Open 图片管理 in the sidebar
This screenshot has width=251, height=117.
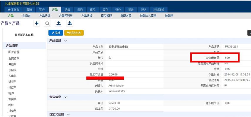14,52
